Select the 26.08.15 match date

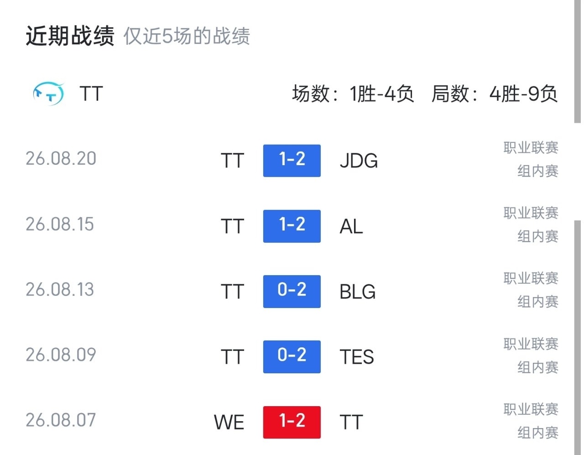point(60,224)
